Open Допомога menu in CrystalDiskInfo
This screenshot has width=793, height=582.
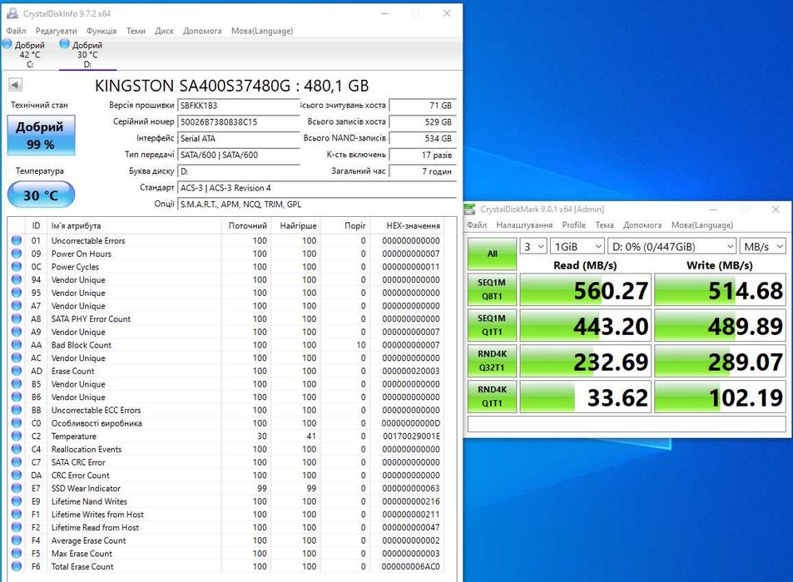202,31
